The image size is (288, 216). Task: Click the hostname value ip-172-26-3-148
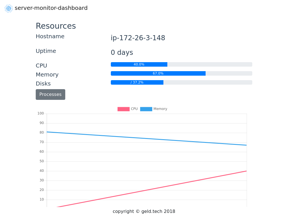coord(138,38)
